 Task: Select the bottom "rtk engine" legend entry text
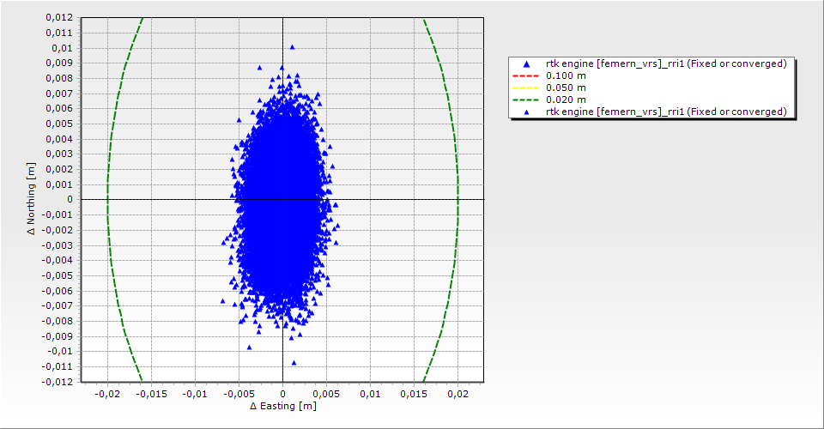pos(666,112)
